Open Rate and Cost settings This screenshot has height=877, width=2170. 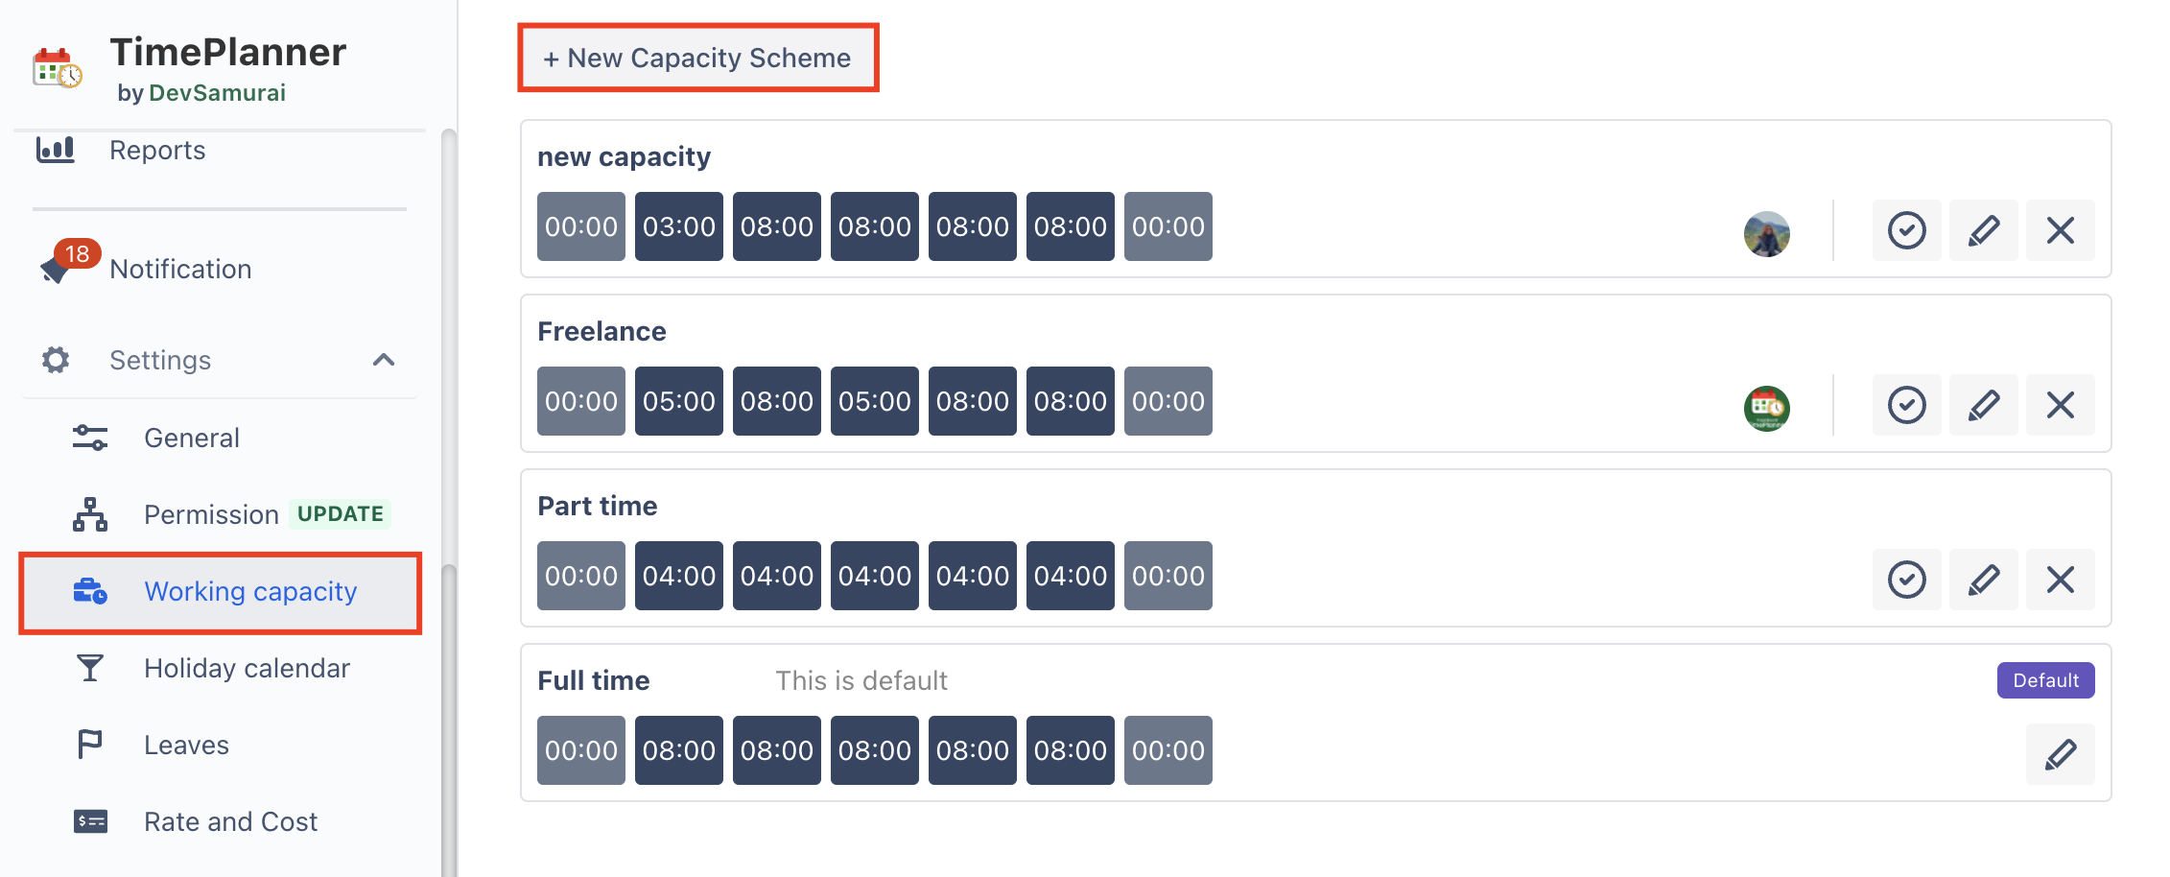click(x=230, y=821)
